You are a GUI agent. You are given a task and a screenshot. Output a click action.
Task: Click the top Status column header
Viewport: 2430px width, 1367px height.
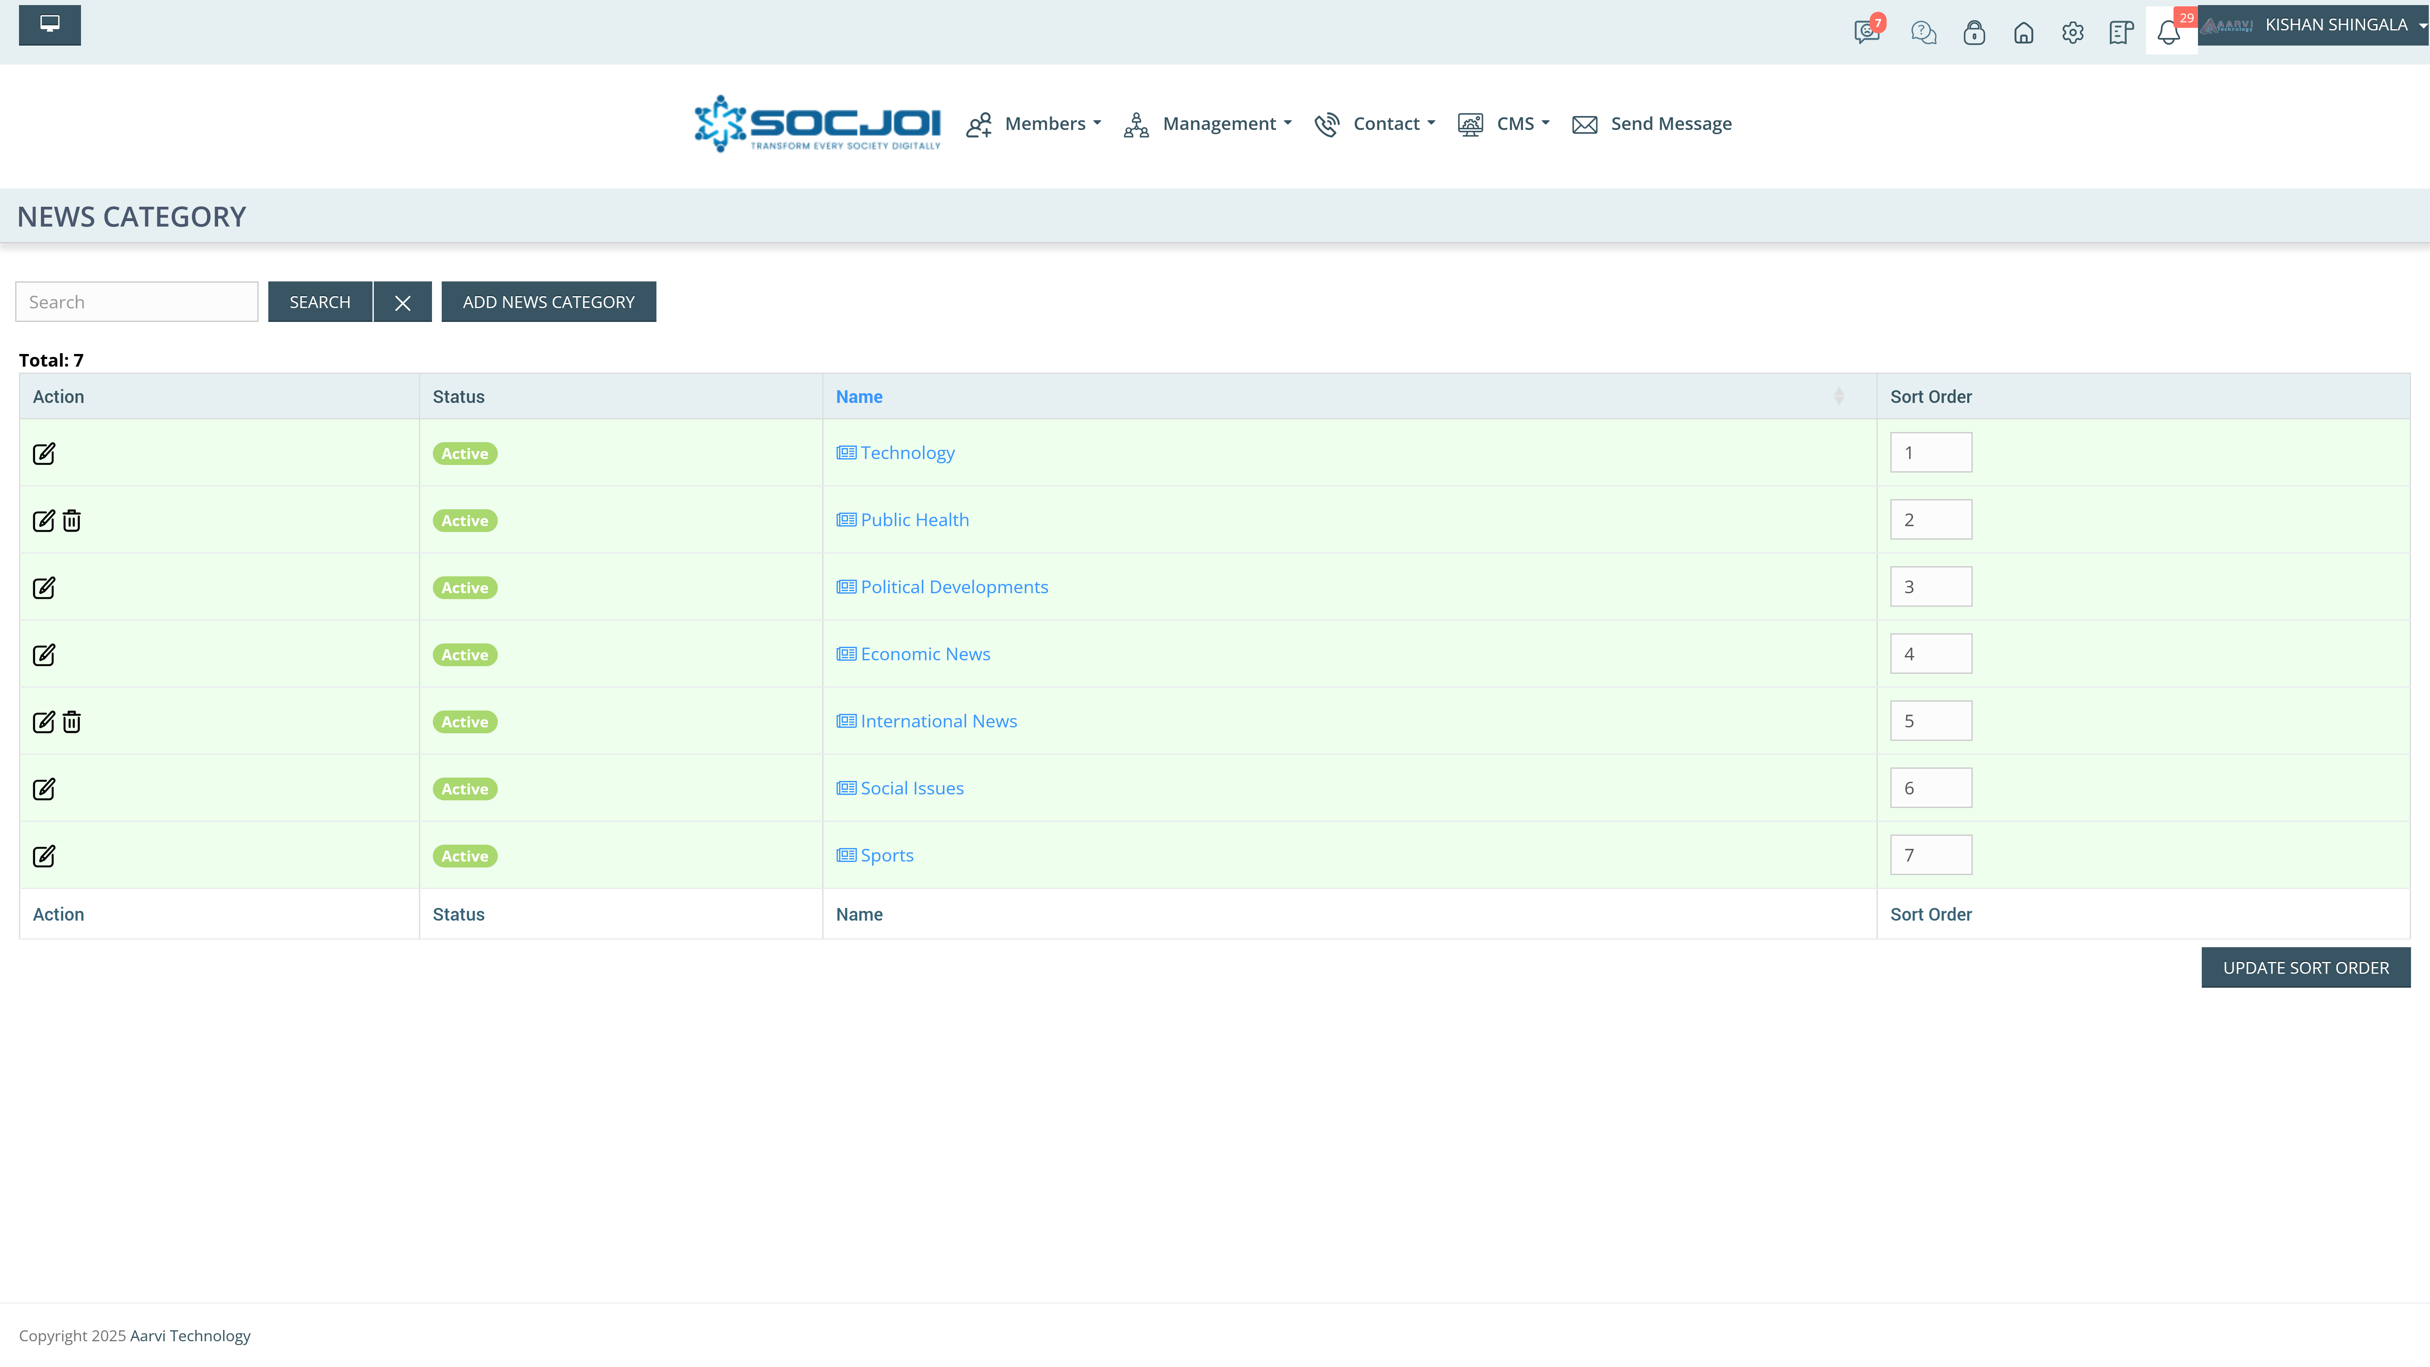click(459, 396)
